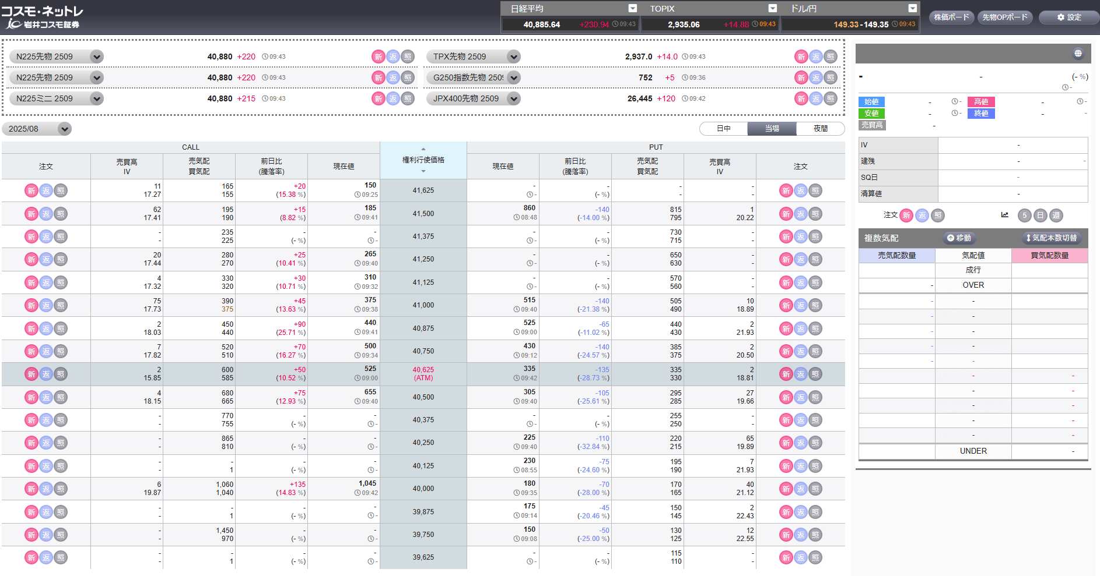Click the chart icon beside the 5 button

tap(1005, 215)
